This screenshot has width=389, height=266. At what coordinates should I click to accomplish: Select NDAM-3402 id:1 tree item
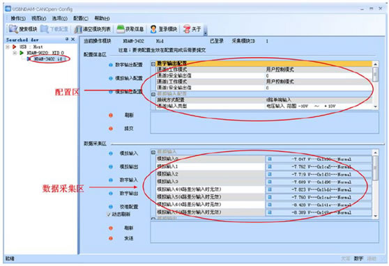pyautogui.click(x=50, y=59)
